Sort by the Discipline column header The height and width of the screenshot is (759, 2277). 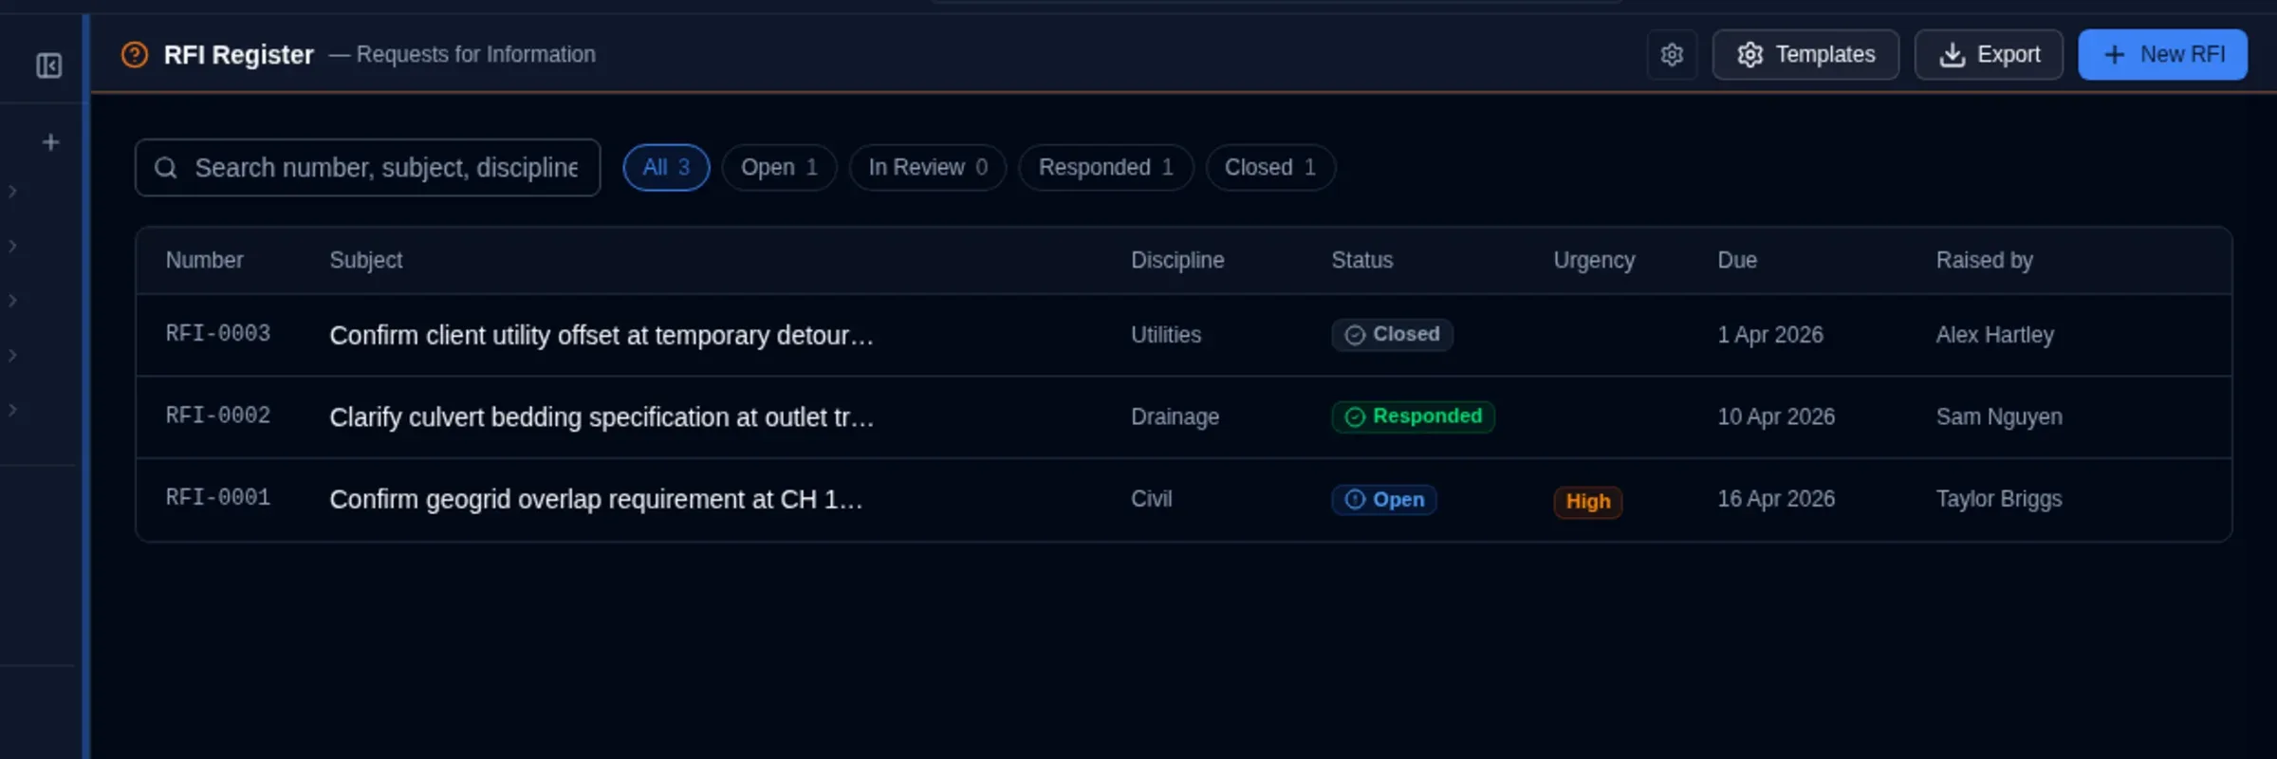(x=1177, y=260)
